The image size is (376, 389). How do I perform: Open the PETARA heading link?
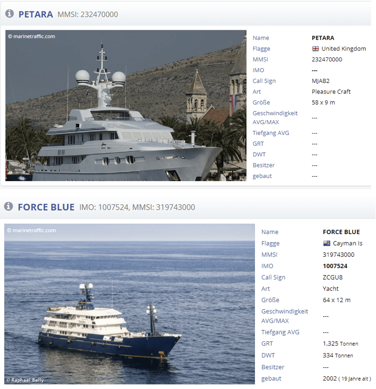click(x=36, y=14)
